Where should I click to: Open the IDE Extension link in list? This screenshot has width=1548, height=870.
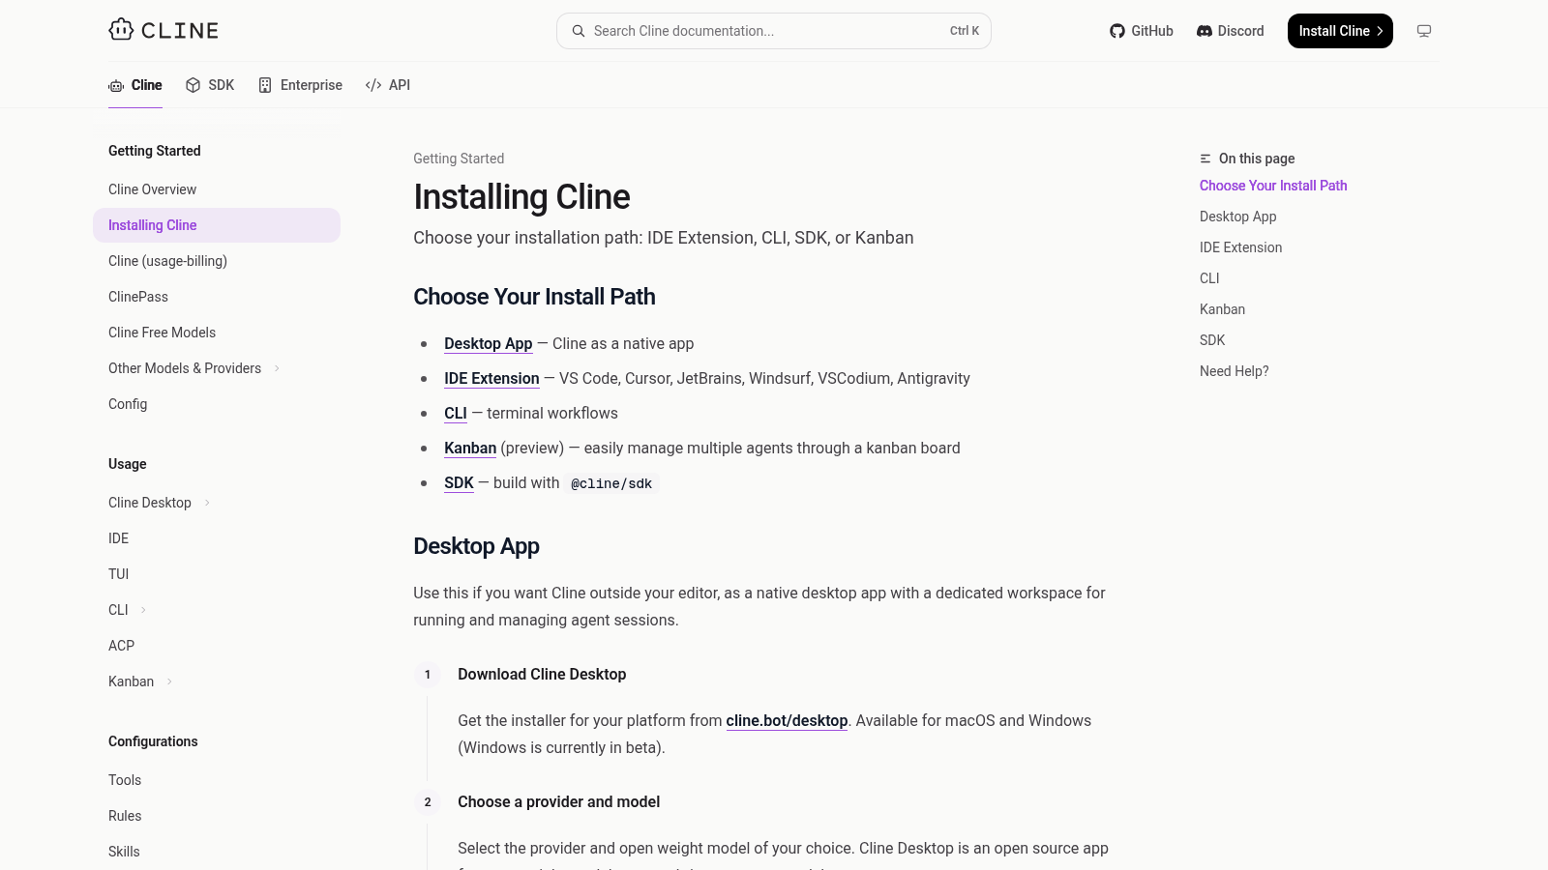coord(491,379)
